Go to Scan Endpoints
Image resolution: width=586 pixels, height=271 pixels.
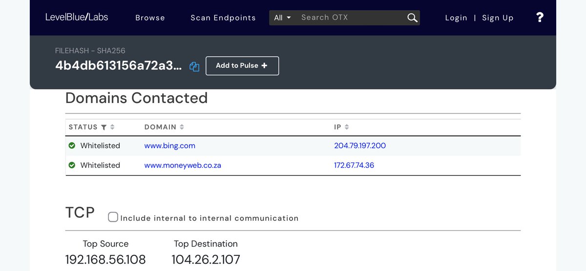pyautogui.click(x=223, y=18)
